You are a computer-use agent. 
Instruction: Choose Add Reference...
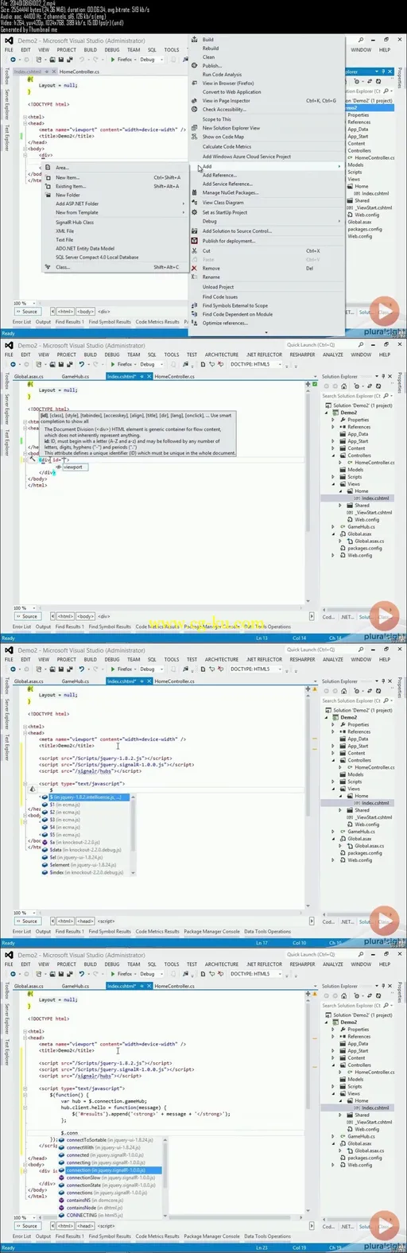coord(219,175)
